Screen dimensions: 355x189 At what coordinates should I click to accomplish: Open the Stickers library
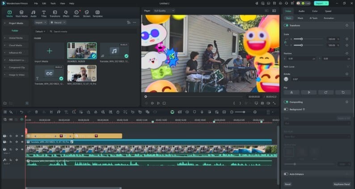click(x=86, y=13)
